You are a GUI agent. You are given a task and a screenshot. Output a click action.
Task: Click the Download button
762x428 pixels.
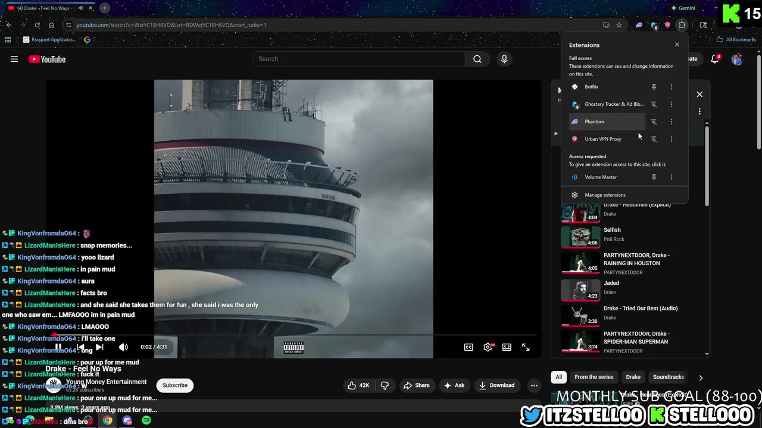click(x=496, y=385)
